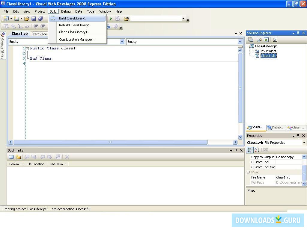
Task: Click the Delete bookmark X icon
Action: 67,157
